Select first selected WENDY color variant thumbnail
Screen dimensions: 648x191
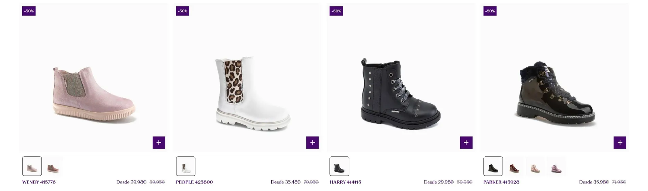[32, 166]
